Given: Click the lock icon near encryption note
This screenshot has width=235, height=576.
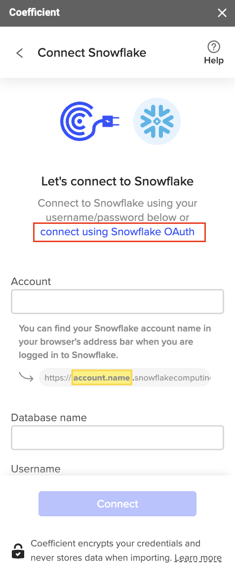Looking at the screenshot, I should [18, 551].
